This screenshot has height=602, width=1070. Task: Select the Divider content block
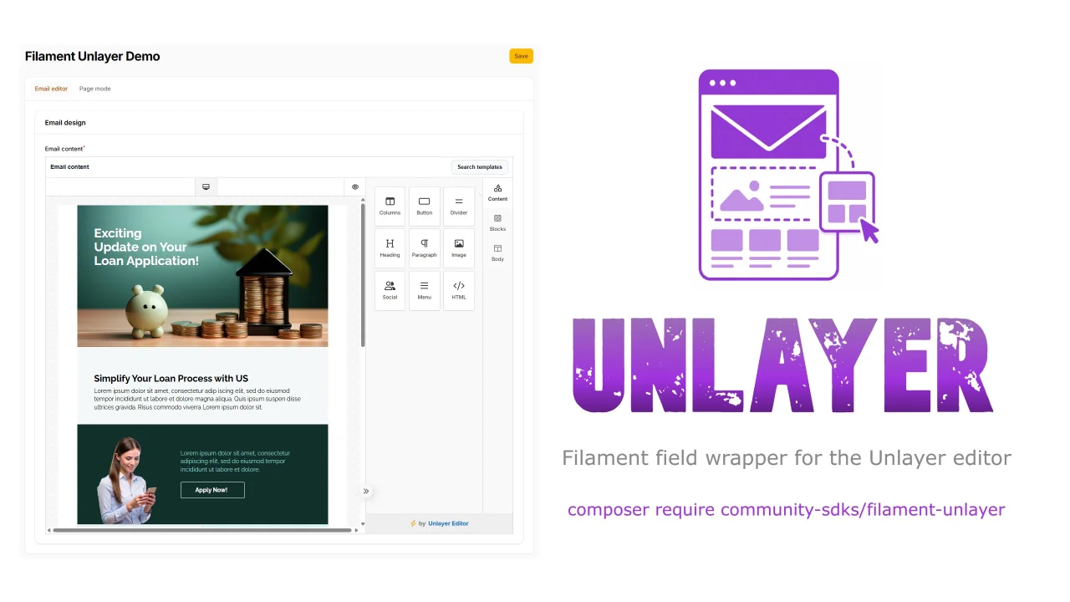tap(459, 207)
